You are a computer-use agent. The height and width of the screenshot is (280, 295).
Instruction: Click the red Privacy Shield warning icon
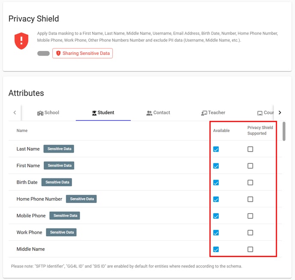pos(21,41)
